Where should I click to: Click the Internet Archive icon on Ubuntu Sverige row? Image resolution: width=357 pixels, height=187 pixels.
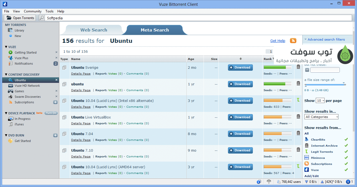pos(298,67)
